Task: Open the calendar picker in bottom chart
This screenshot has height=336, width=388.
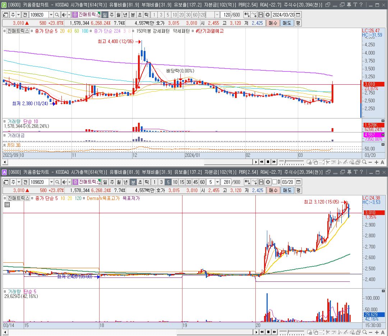Action: [x=299, y=182]
